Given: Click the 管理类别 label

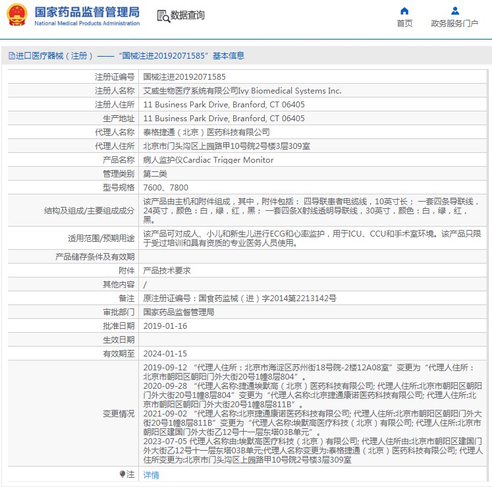Looking at the screenshot, I should click(x=119, y=173).
